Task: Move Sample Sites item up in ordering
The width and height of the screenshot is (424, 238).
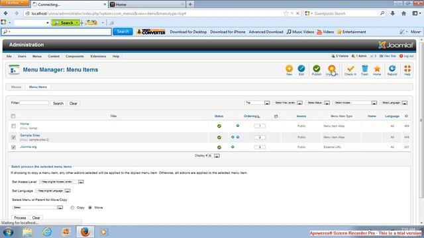Action: pyautogui.click(x=233, y=137)
